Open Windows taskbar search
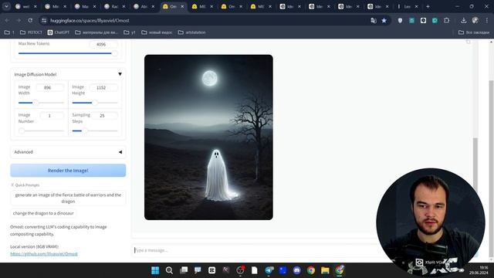The image size is (494, 278). tap(169, 270)
